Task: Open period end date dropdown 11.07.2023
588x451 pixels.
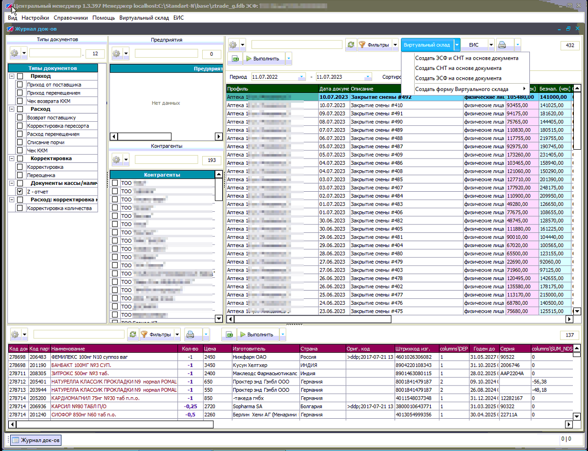Action: click(x=368, y=77)
